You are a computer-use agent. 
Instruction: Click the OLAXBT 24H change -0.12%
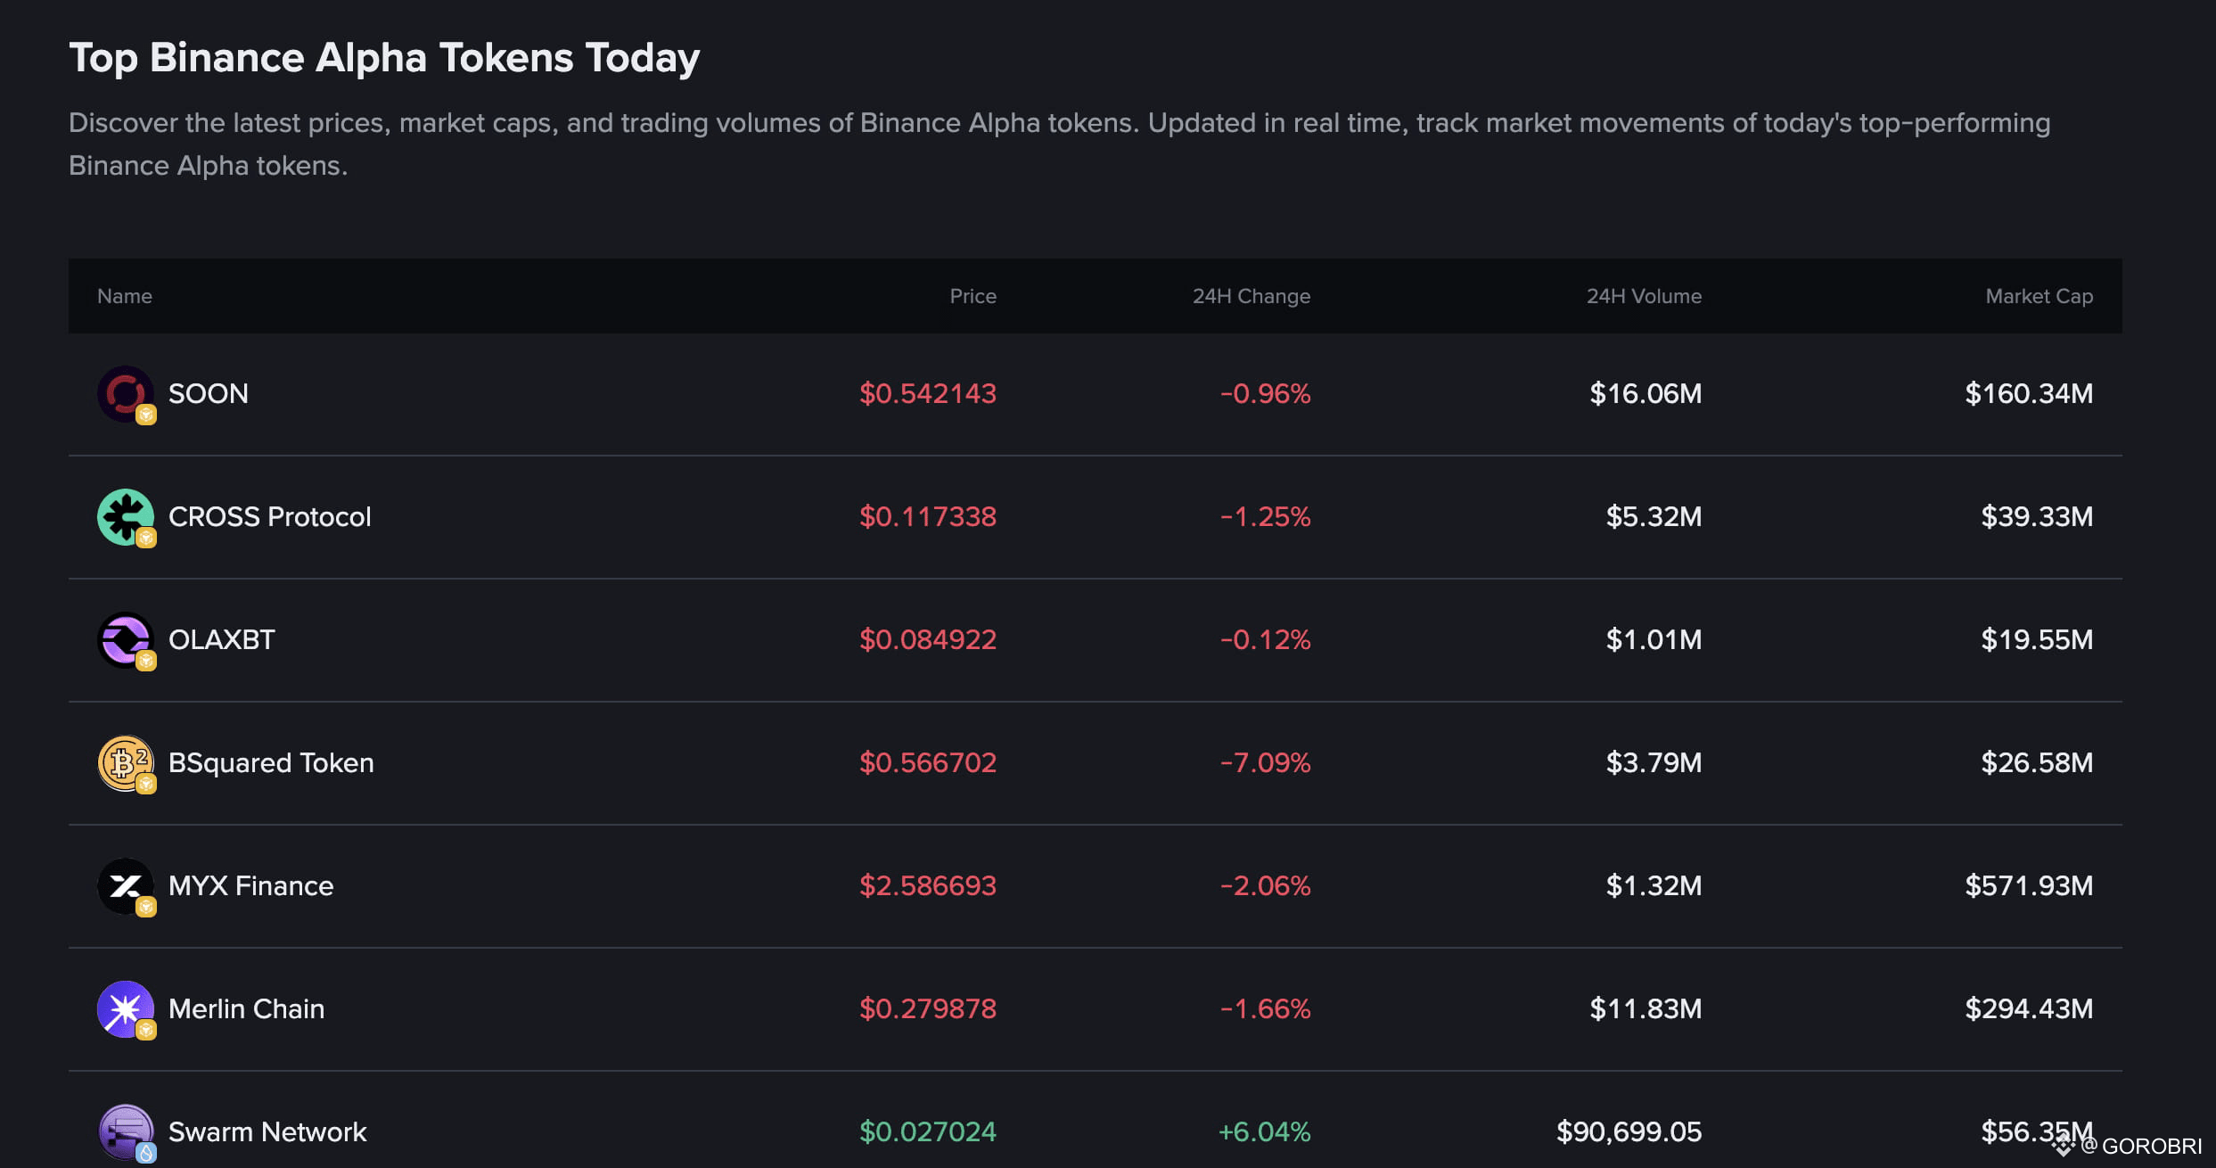click(1264, 639)
